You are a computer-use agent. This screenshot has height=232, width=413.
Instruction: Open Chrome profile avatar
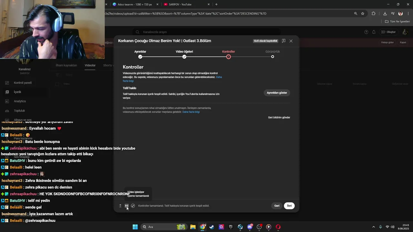[400, 14]
